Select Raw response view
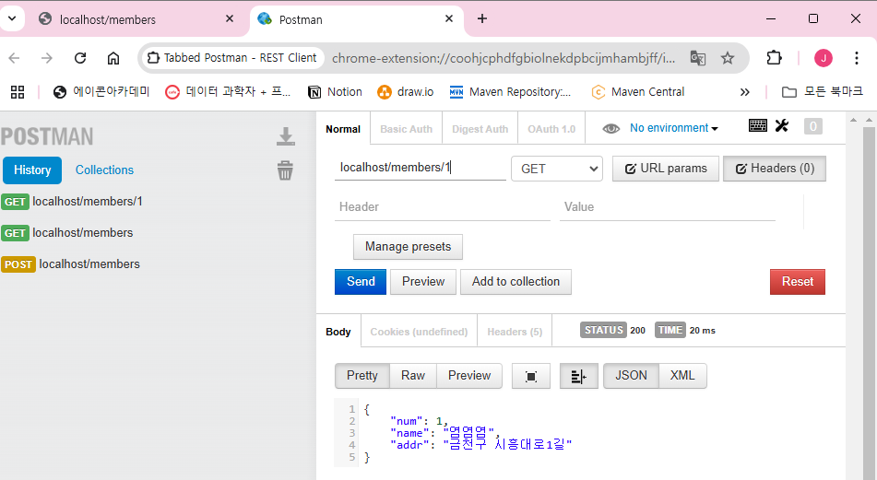Screen dimensions: 877x480 click(413, 376)
